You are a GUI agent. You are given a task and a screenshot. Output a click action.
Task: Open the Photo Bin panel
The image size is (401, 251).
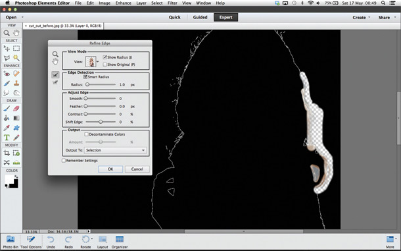(11, 242)
